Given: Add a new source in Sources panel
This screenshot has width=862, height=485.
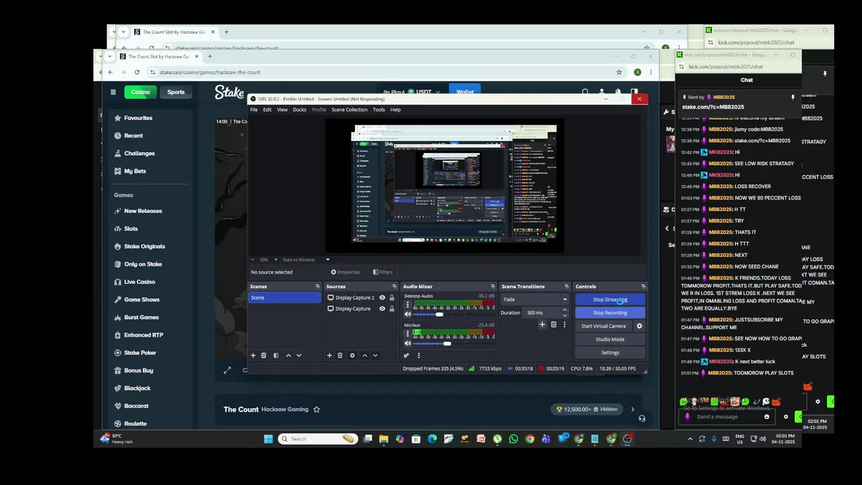Looking at the screenshot, I should pos(329,356).
